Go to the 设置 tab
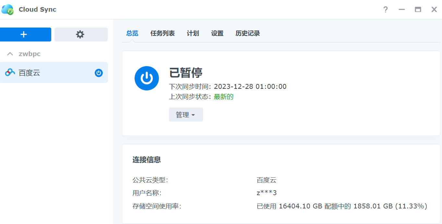Viewport: 442px width, 224px height. coord(217,33)
